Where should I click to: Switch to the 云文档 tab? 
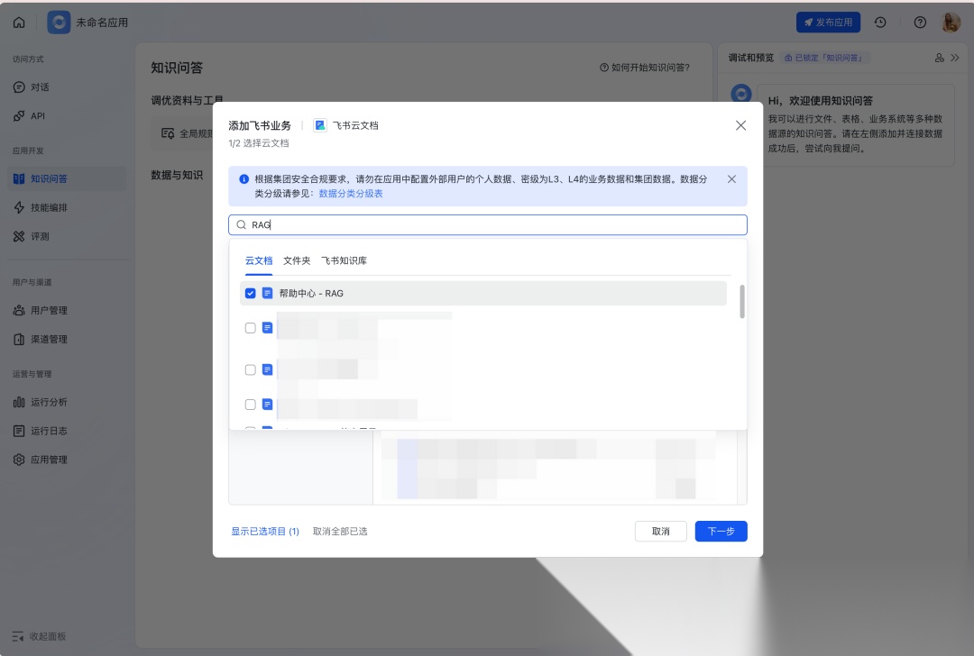click(x=259, y=260)
